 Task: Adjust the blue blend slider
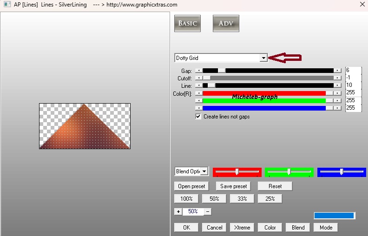[x=342, y=172]
